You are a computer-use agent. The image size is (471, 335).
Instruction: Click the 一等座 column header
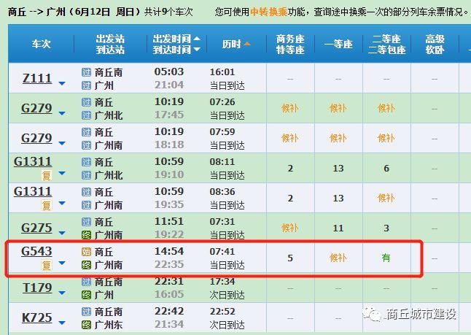coord(338,44)
